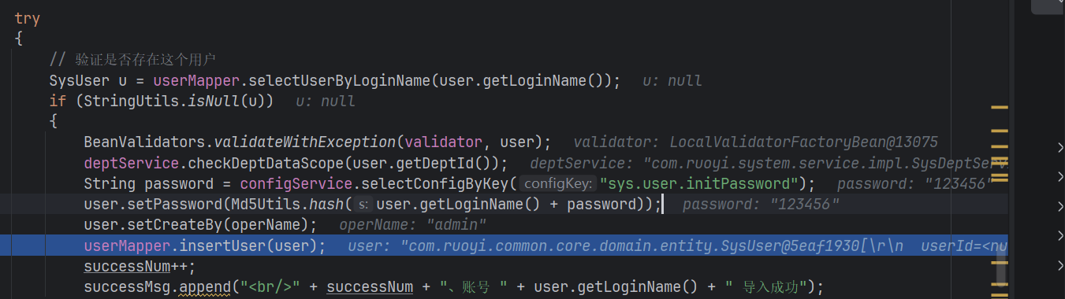This screenshot has width=1065, height=299.
Task: Click the 'if' keyword
Action: tap(58, 101)
